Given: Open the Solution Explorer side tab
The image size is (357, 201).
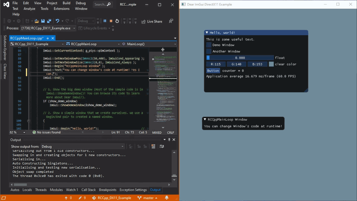Looking at the screenshot, I should click(5, 48).
